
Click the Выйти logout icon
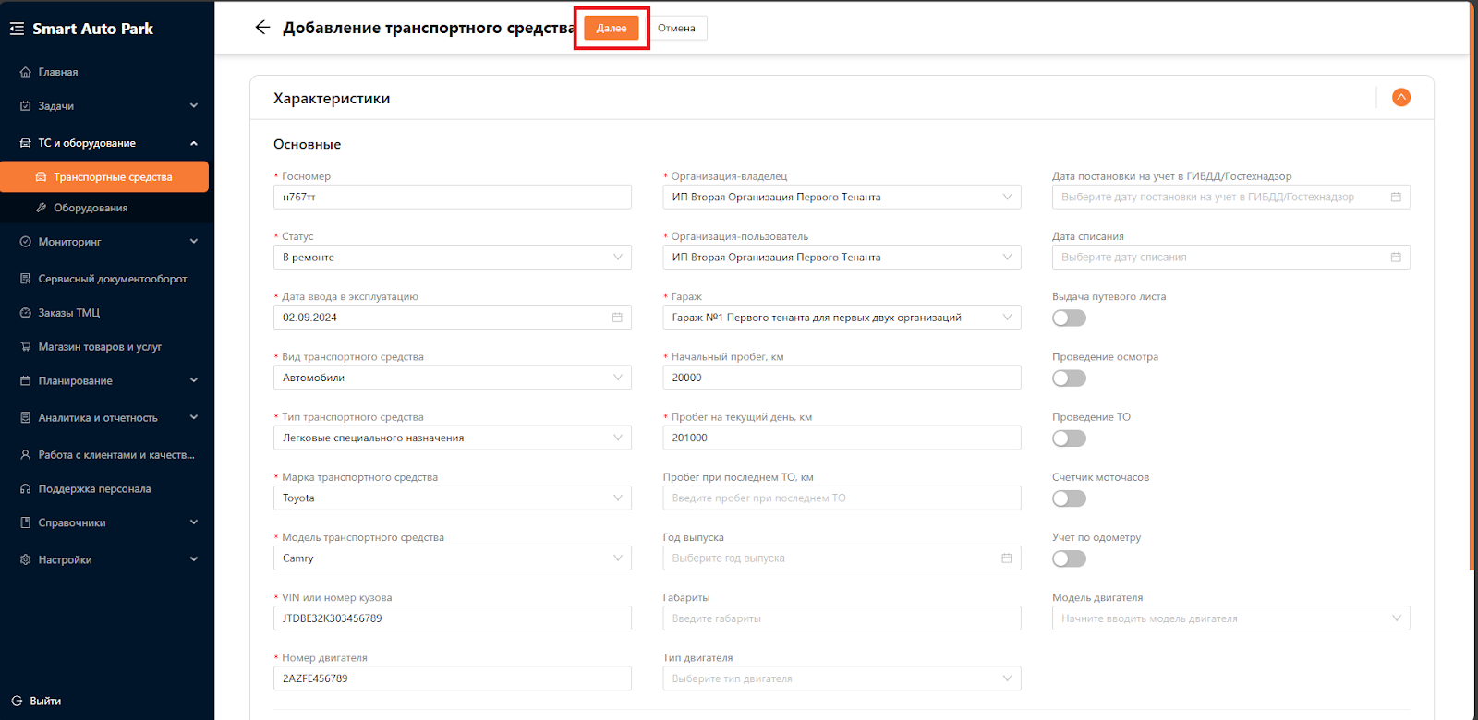pyautogui.click(x=17, y=701)
